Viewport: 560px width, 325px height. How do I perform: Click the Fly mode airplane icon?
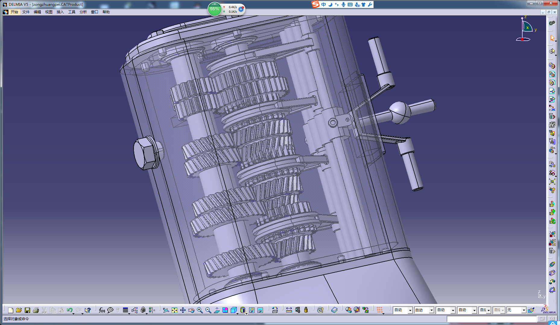click(x=166, y=310)
